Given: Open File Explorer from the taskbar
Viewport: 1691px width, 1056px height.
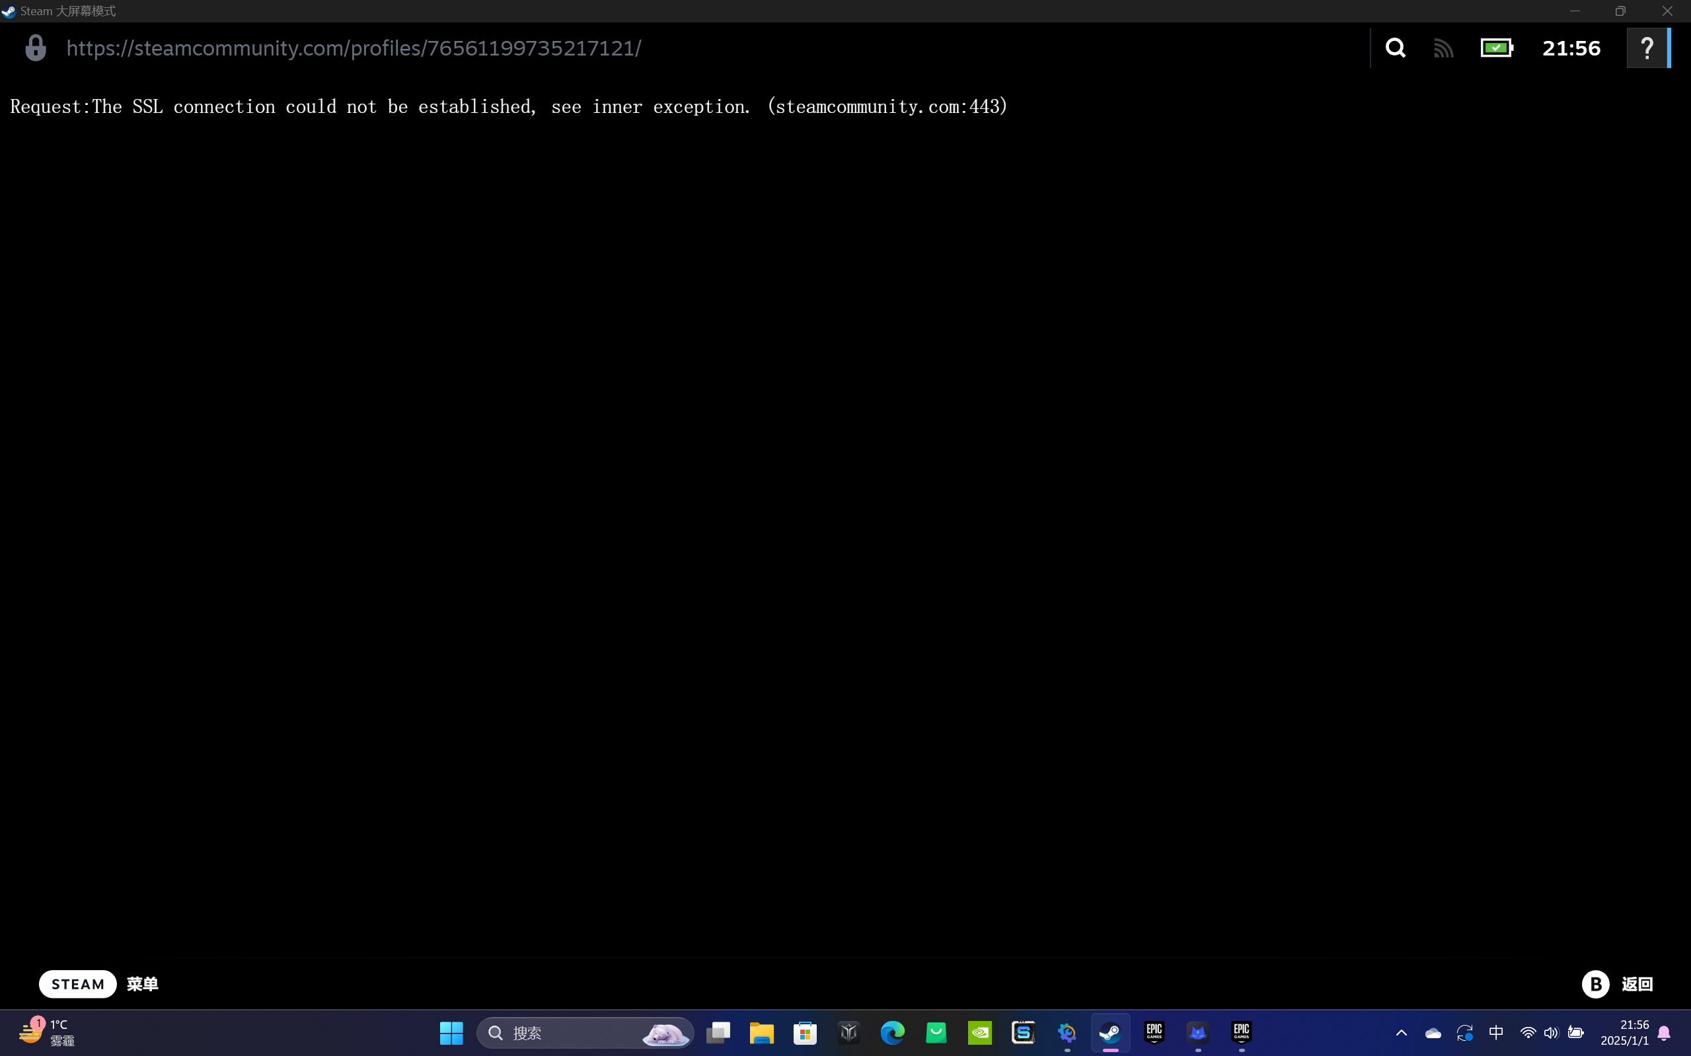Looking at the screenshot, I should coord(762,1032).
